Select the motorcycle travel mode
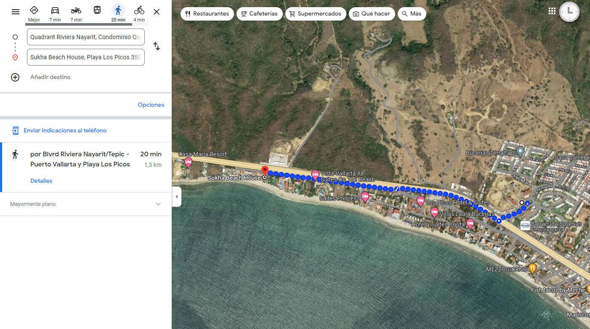This screenshot has width=590, height=329. click(76, 13)
